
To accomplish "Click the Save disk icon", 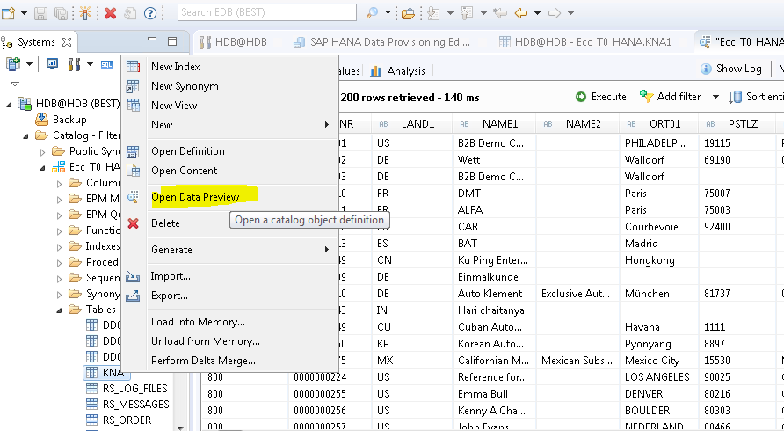I will tap(41, 13).
